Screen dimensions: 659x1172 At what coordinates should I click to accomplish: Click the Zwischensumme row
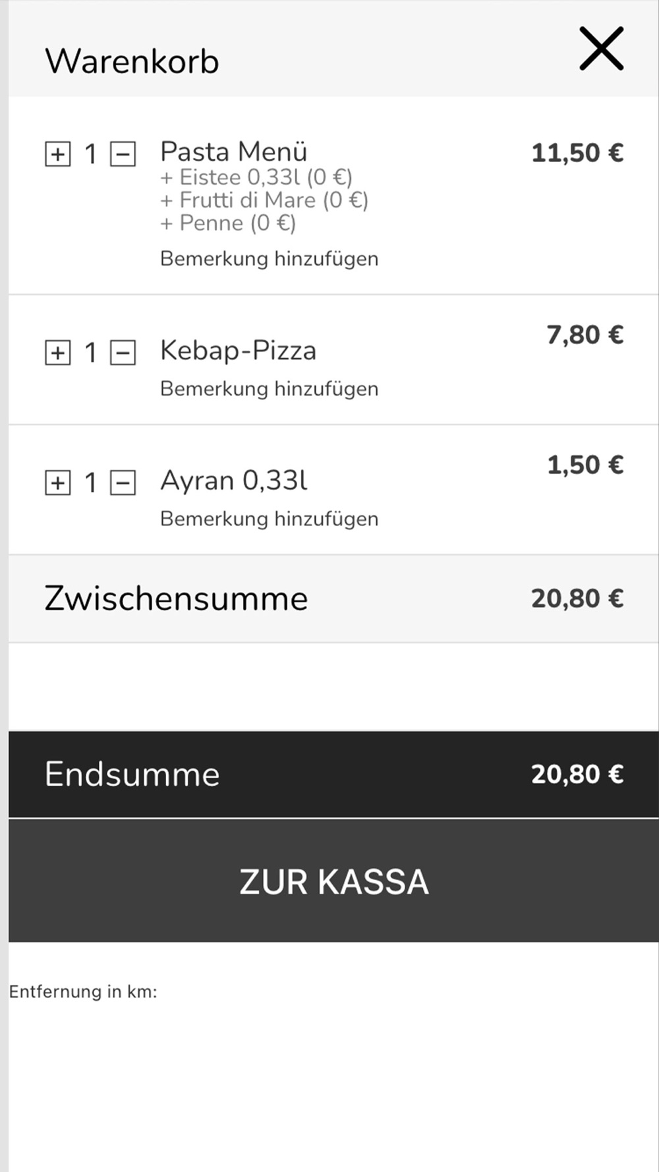pos(333,599)
